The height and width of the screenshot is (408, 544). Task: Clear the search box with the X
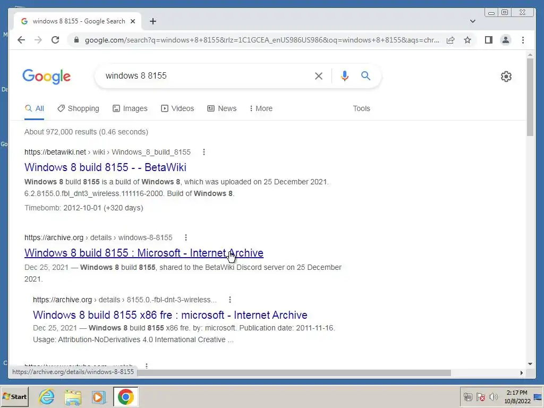(319, 76)
